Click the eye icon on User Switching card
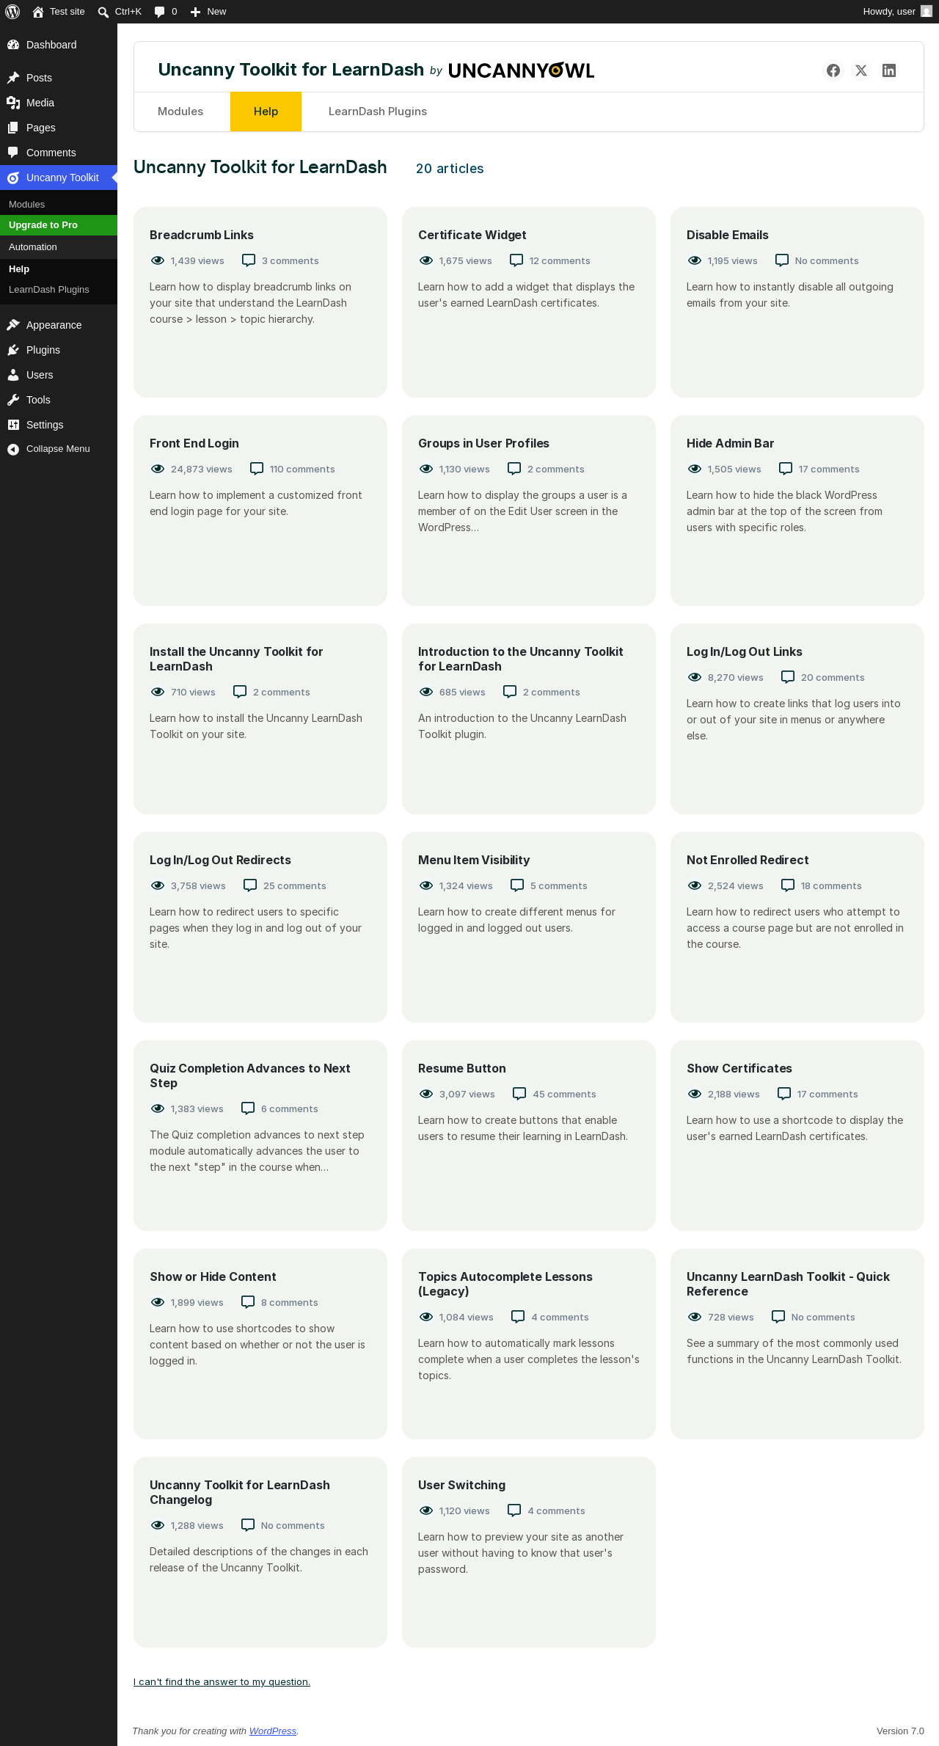This screenshot has height=1746, width=939. click(x=426, y=1511)
